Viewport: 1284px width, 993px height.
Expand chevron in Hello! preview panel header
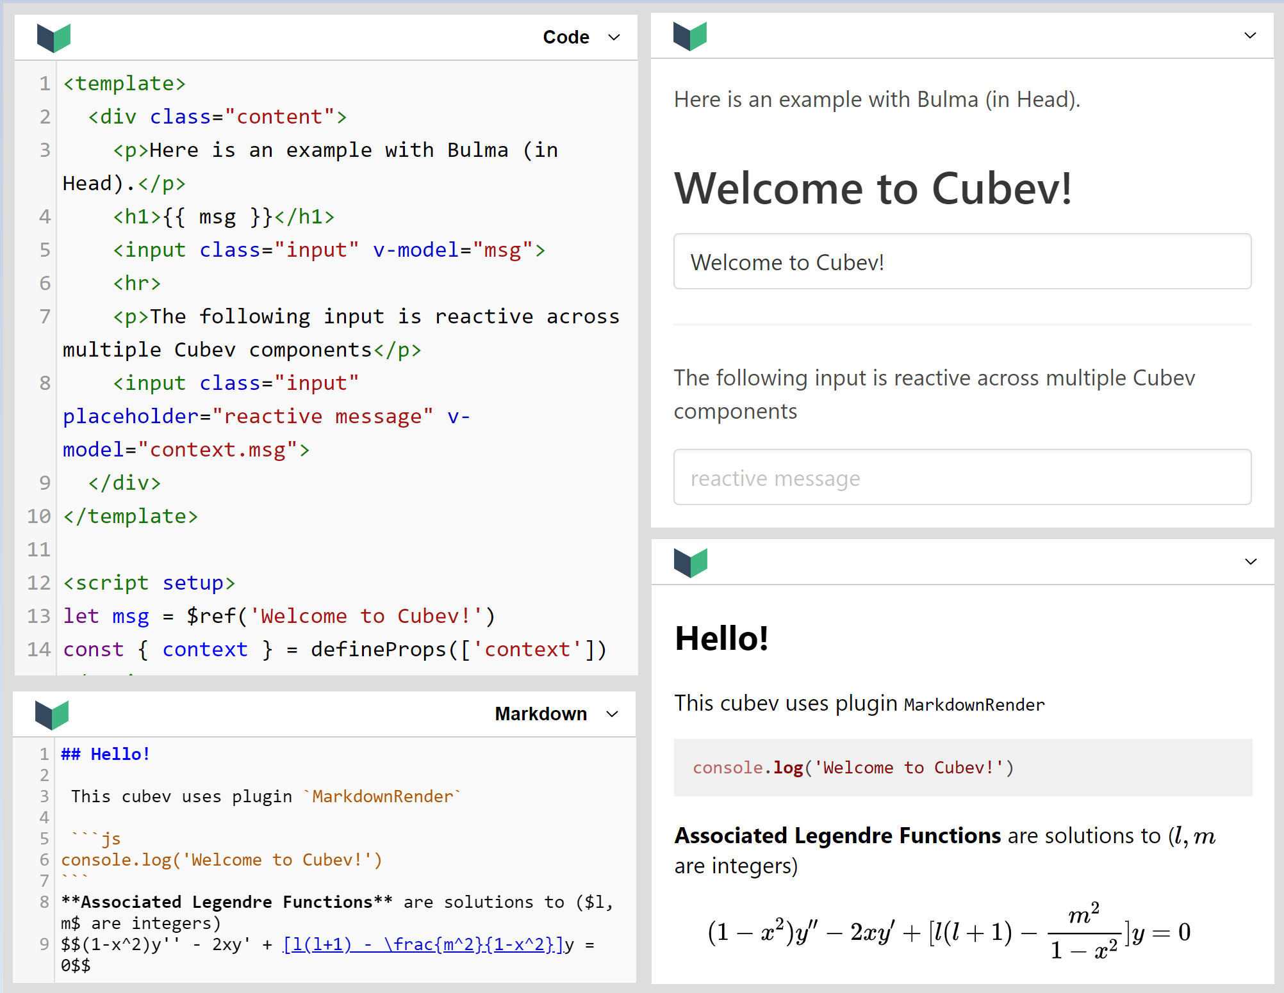(1250, 561)
